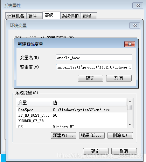Switch to the 系统保护 tab
Viewport: 146px width, 162px height.
coord(70,16)
